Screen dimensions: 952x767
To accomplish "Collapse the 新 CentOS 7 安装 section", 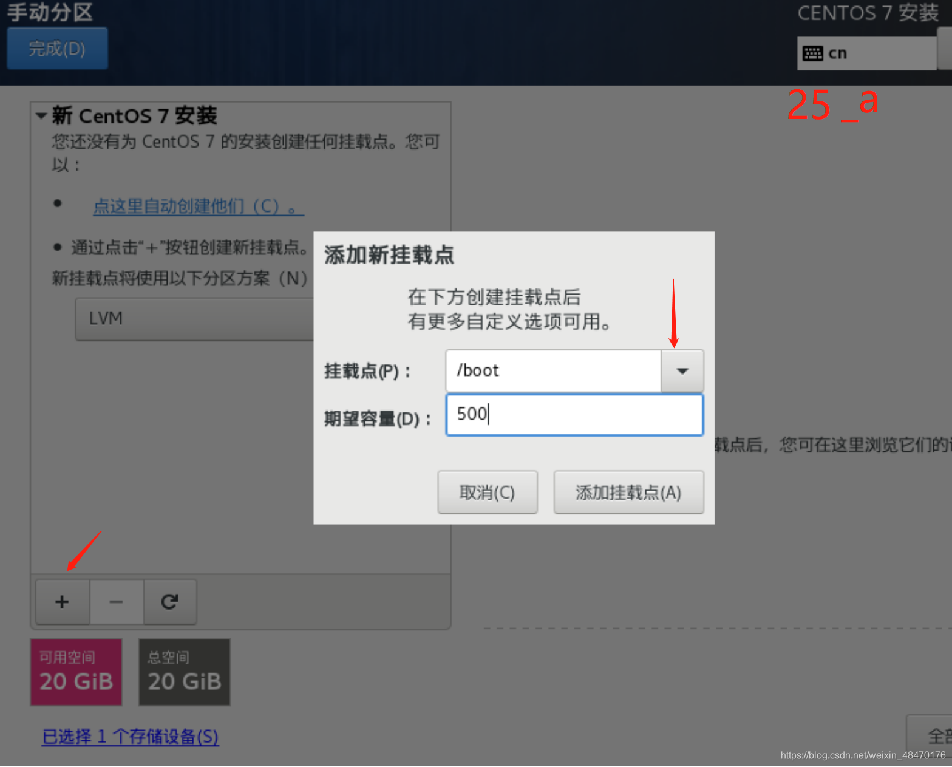I will coord(41,115).
